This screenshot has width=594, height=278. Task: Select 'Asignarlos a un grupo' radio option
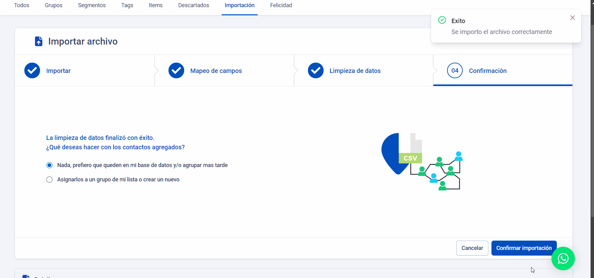[49, 180]
